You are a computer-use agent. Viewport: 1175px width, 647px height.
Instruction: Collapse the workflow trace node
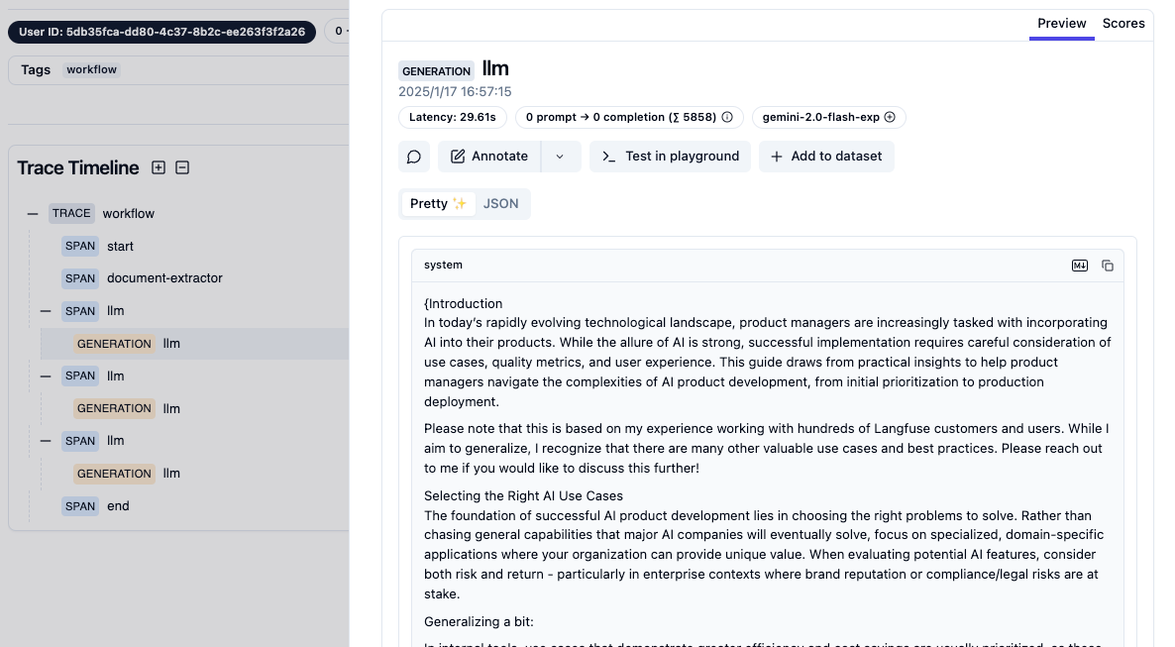(x=33, y=213)
